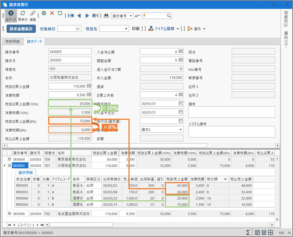Click the red X cancel icon

coord(52,13)
